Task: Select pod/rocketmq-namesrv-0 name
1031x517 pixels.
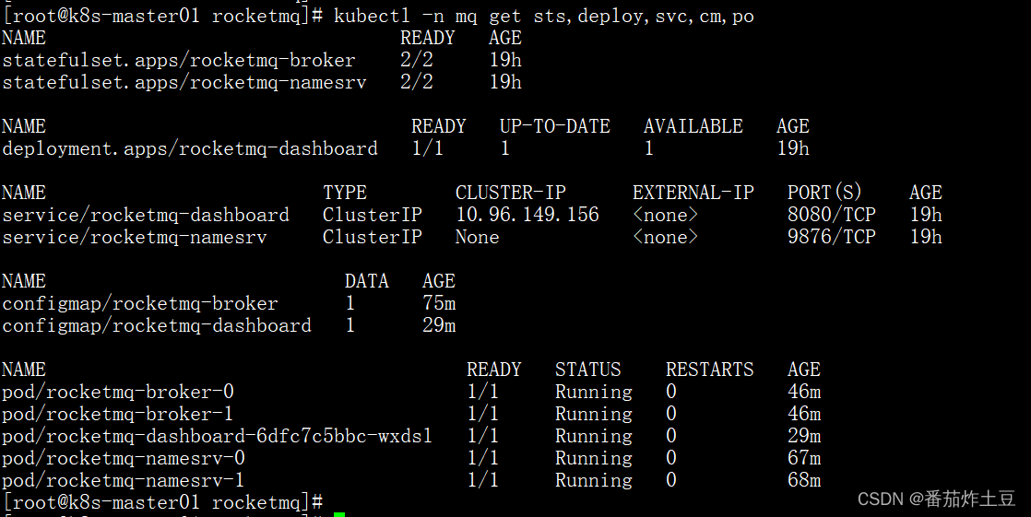Action: 123,458
